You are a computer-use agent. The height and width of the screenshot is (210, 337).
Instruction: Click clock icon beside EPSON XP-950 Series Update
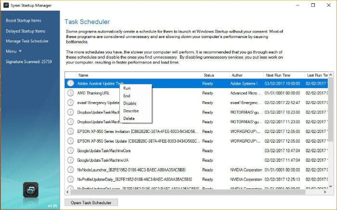pyautogui.click(x=70, y=141)
